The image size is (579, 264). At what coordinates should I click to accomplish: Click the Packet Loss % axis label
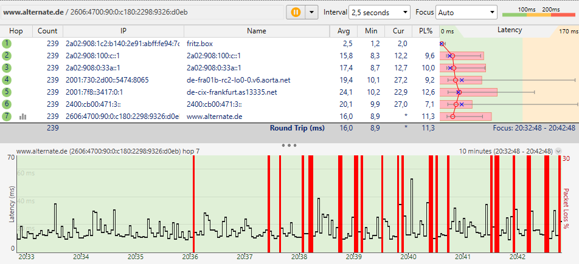pyautogui.click(x=566, y=208)
